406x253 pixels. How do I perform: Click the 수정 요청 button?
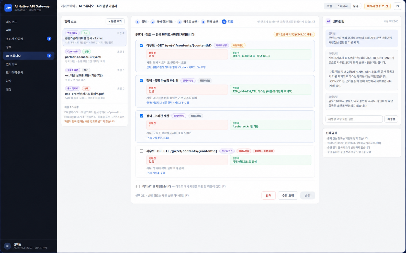(288, 196)
